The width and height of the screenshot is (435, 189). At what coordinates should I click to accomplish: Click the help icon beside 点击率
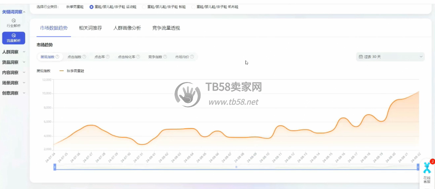[x=108, y=57]
